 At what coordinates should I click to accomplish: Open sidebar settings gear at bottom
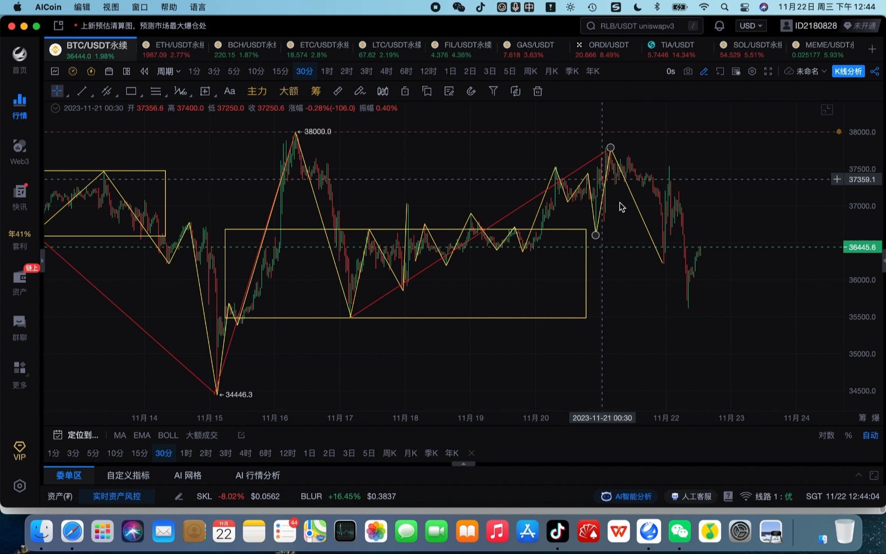(20, 486)
